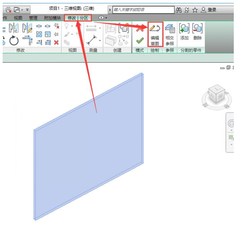Click the 登录 sign-in link
Screen dimensions: 236x226
[212, 10]
